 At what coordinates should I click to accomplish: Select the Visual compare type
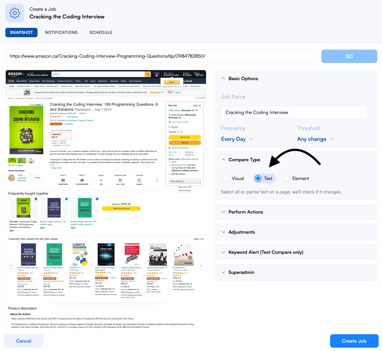[x=226, y=178]
